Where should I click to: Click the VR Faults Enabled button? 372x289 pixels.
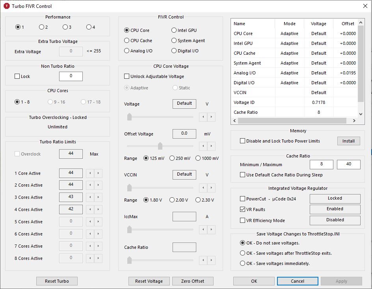pos(335,209)
